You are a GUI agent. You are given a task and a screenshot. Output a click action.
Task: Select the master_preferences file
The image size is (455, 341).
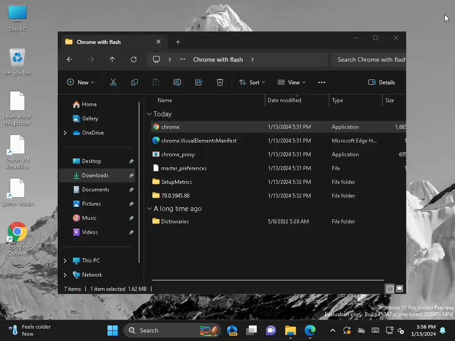tap(278, 168)
